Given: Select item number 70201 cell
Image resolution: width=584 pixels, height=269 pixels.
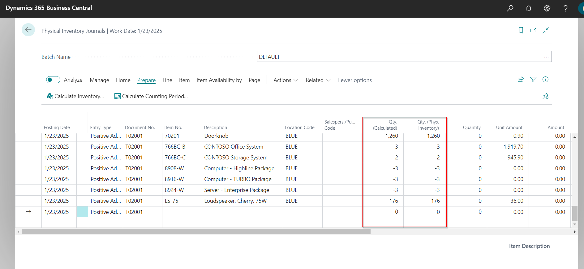Looking at the screenshot, I should [x=182, y=136].
